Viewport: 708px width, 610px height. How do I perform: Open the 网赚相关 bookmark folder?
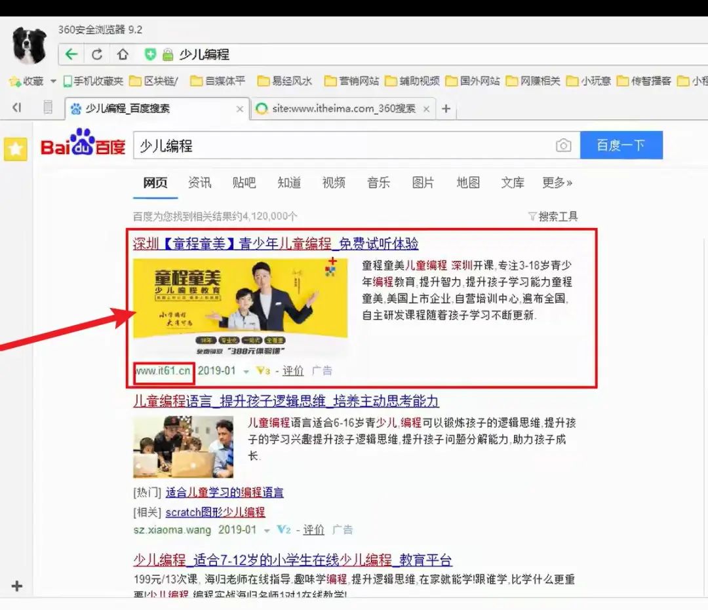click(533, 81)
